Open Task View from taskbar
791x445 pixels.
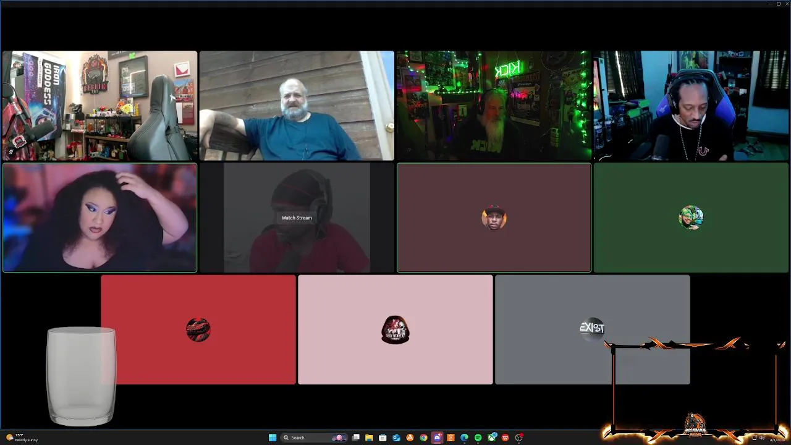356,438
